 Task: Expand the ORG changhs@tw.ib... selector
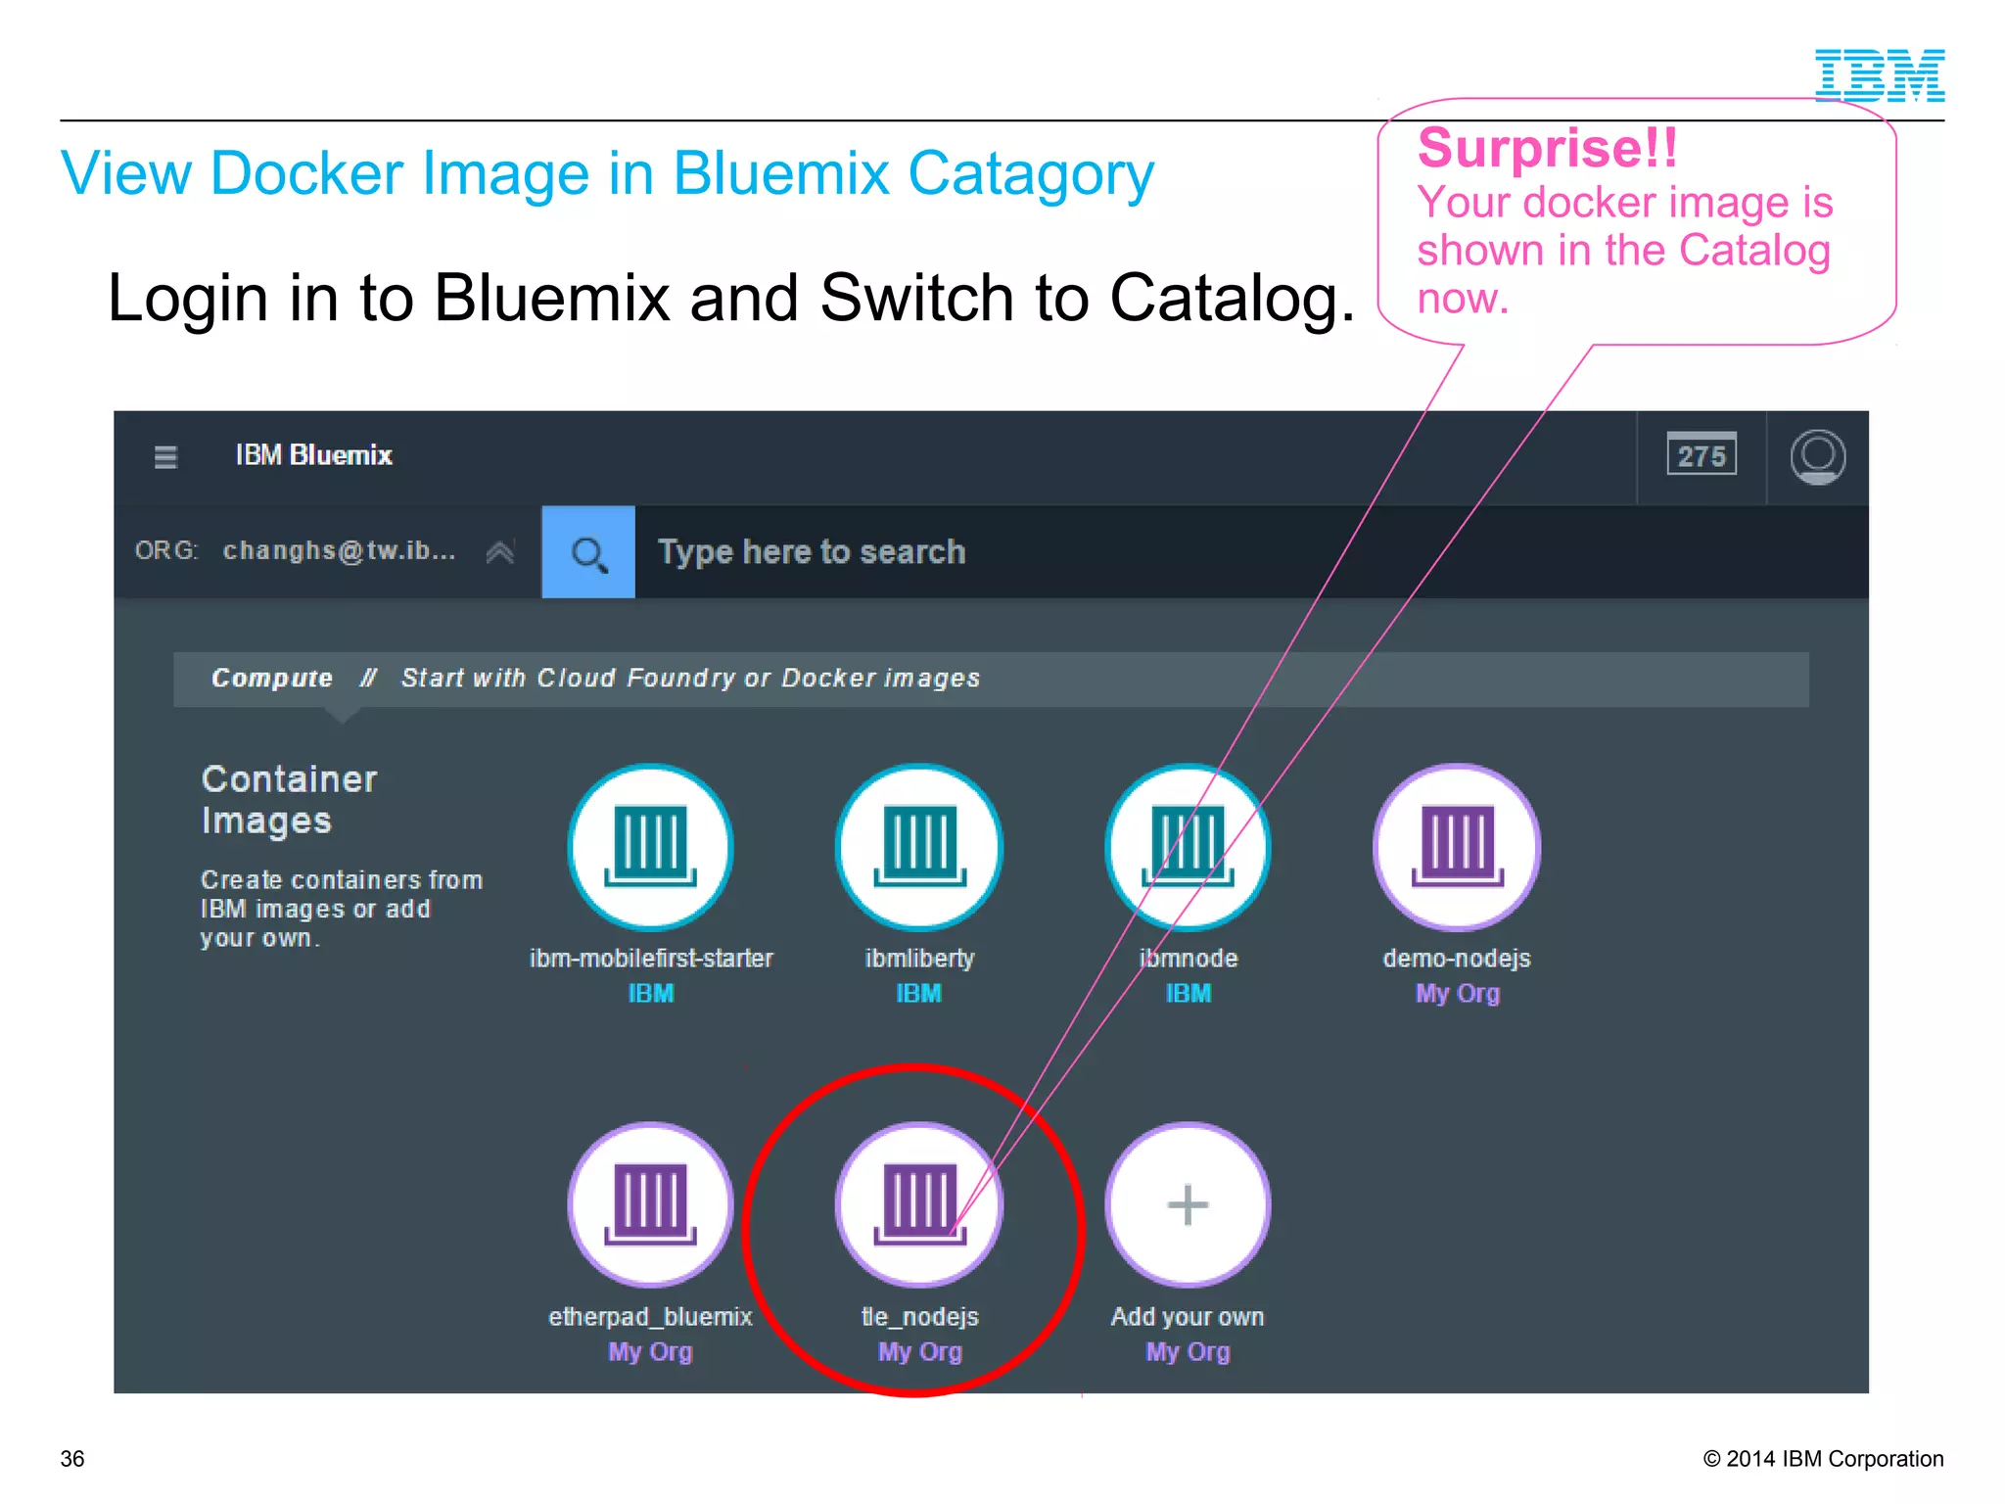point(325,551)
